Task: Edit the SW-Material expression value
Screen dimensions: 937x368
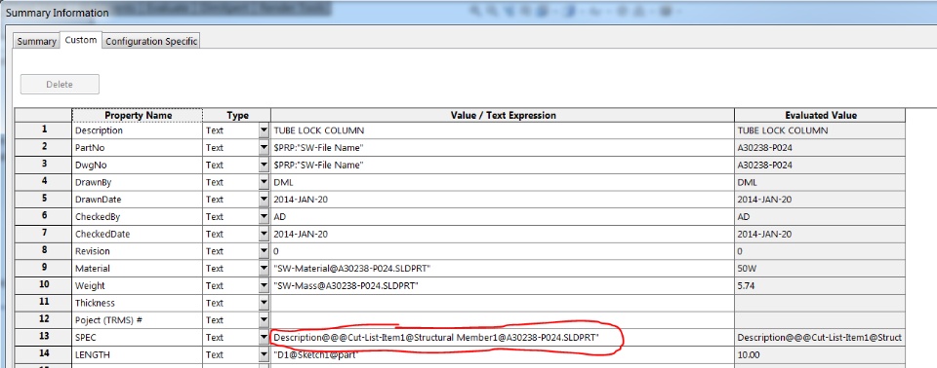Action: 503,269
